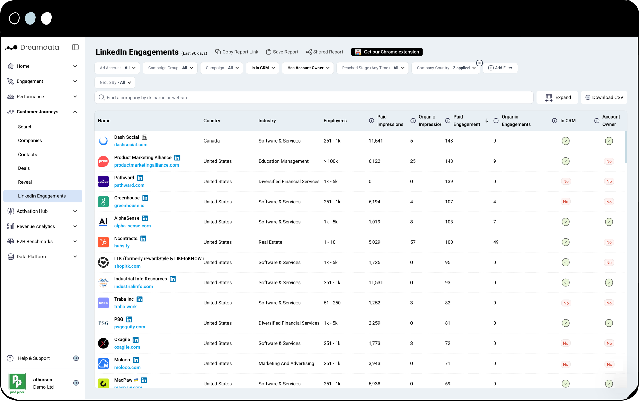Collapse the Customer Journeys menu
The width and height of the screenshot is (639, 401).
click(75, 112)
